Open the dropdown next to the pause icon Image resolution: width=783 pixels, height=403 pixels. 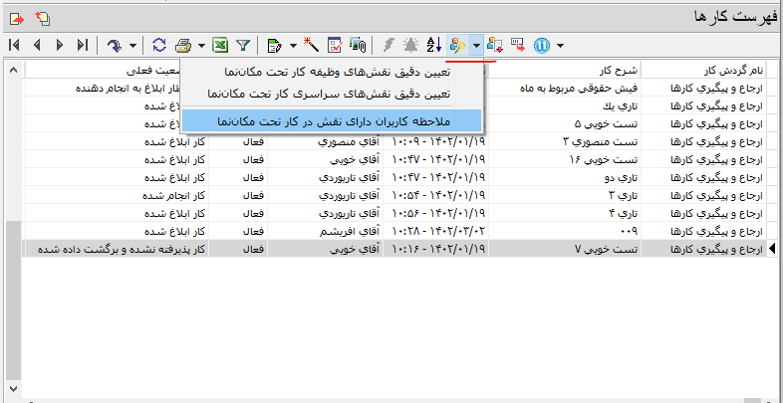click(x=561, y=45)
